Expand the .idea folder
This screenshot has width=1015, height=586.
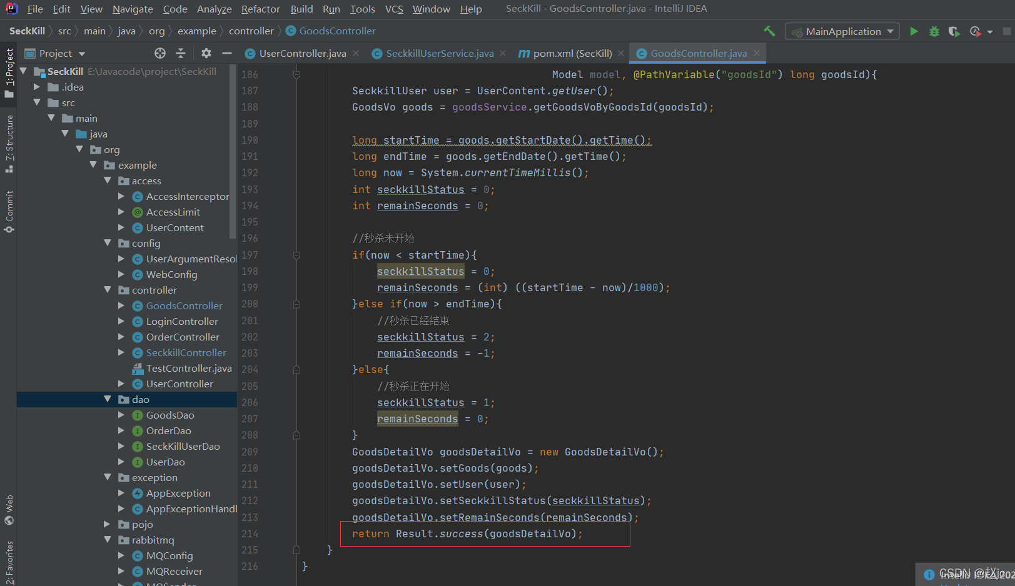(37, 87)
